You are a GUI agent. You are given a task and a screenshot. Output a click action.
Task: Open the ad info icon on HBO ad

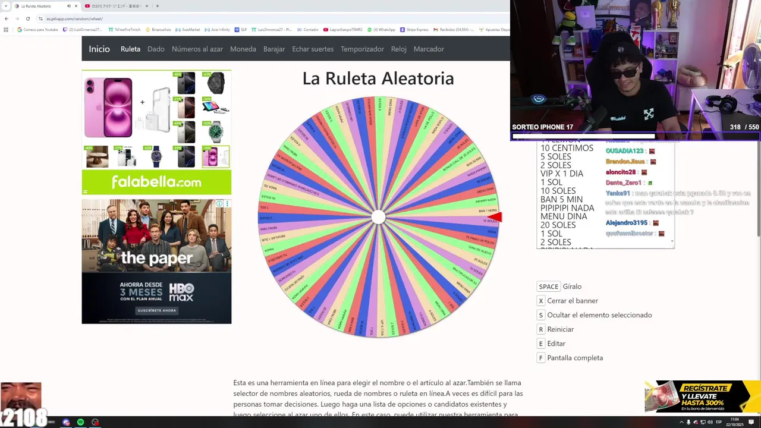[219, 204]
